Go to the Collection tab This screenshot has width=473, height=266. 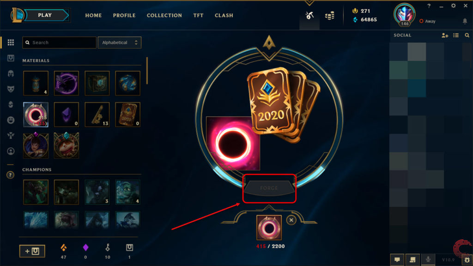164,15
